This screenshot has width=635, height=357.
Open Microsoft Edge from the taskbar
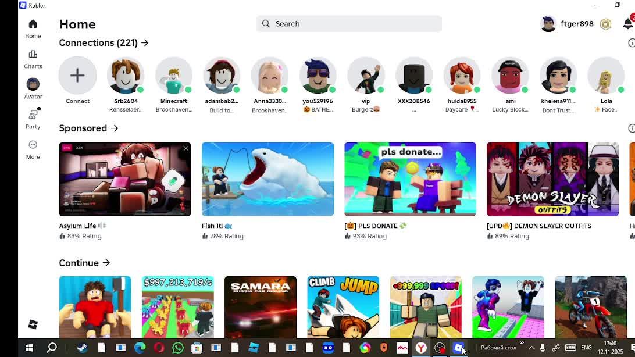point(140,348)
